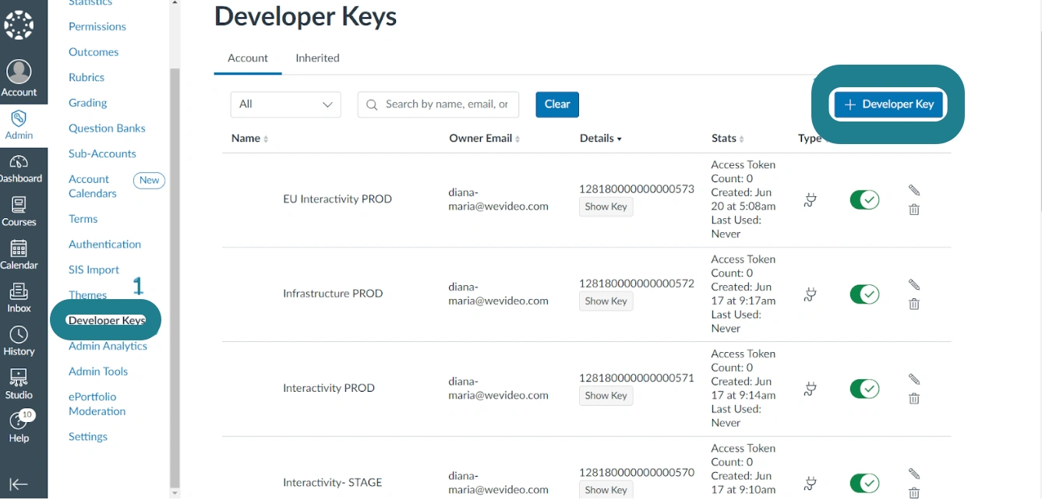
Task: Click key ID 128180000000000573
Action: pyautogui.click(x=637, y=189)
